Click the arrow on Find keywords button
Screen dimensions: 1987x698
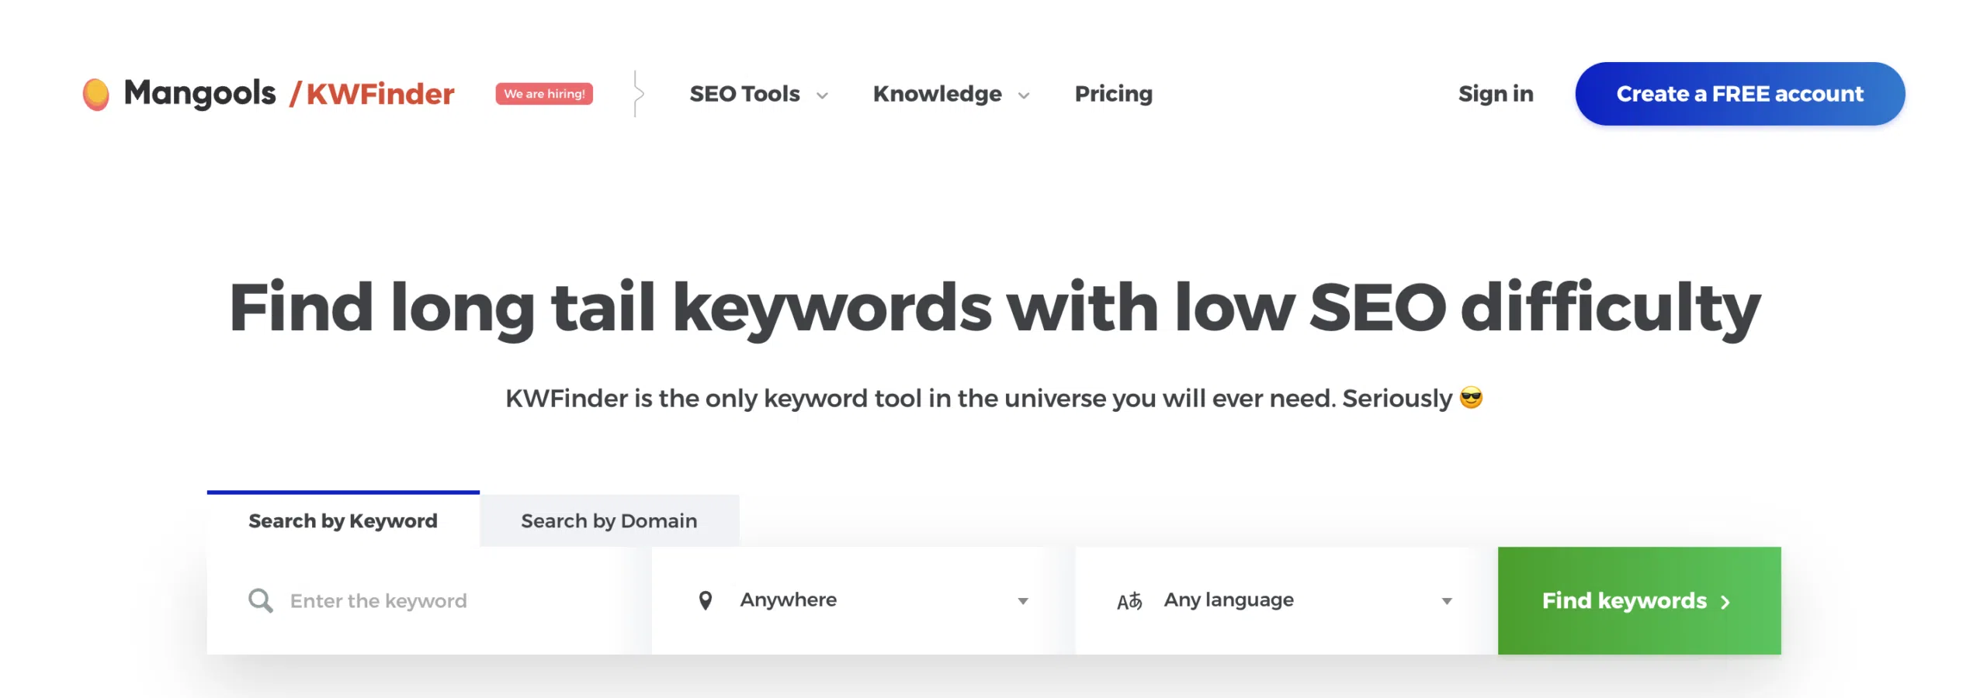(1725, 602)
